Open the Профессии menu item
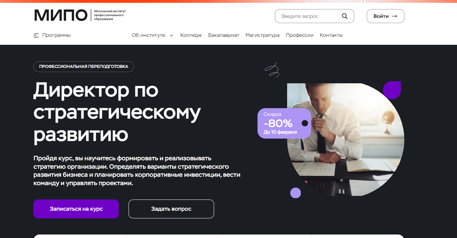 300,35
